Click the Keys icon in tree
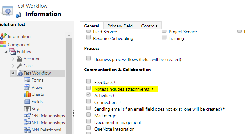Screen dimensions: 246x134 coord(27,109)
